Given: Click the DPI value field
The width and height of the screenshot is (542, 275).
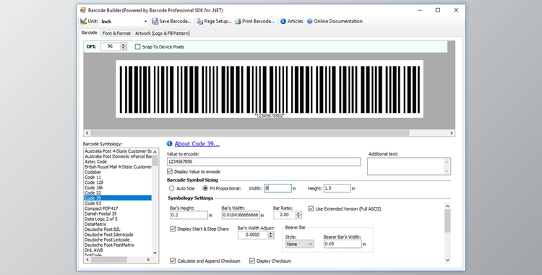Looking at the screenshot, I should pyautogui.click(x=111, y=46).
